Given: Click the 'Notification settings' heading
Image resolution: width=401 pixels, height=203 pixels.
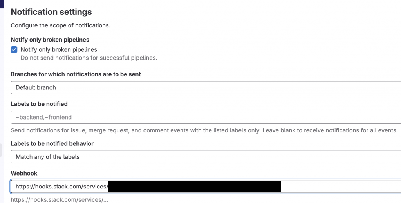Looking at the screenshot, I should pos(51,12).
